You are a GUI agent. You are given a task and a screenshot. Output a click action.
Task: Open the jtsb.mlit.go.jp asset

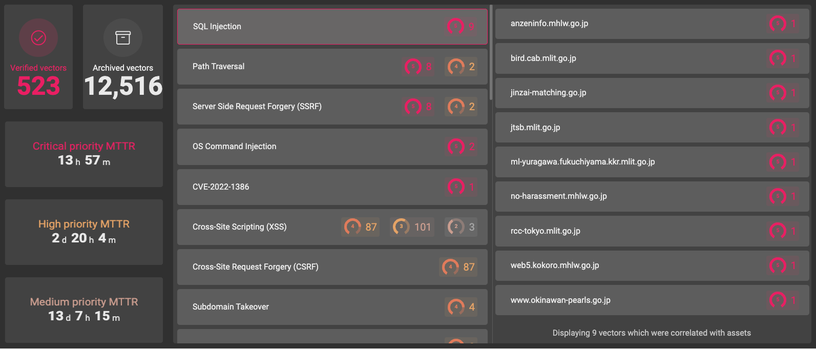[x=651, y=128]
